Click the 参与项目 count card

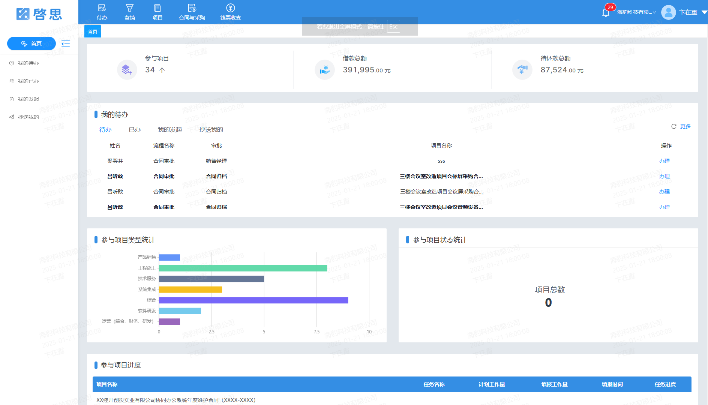point(190,68)
